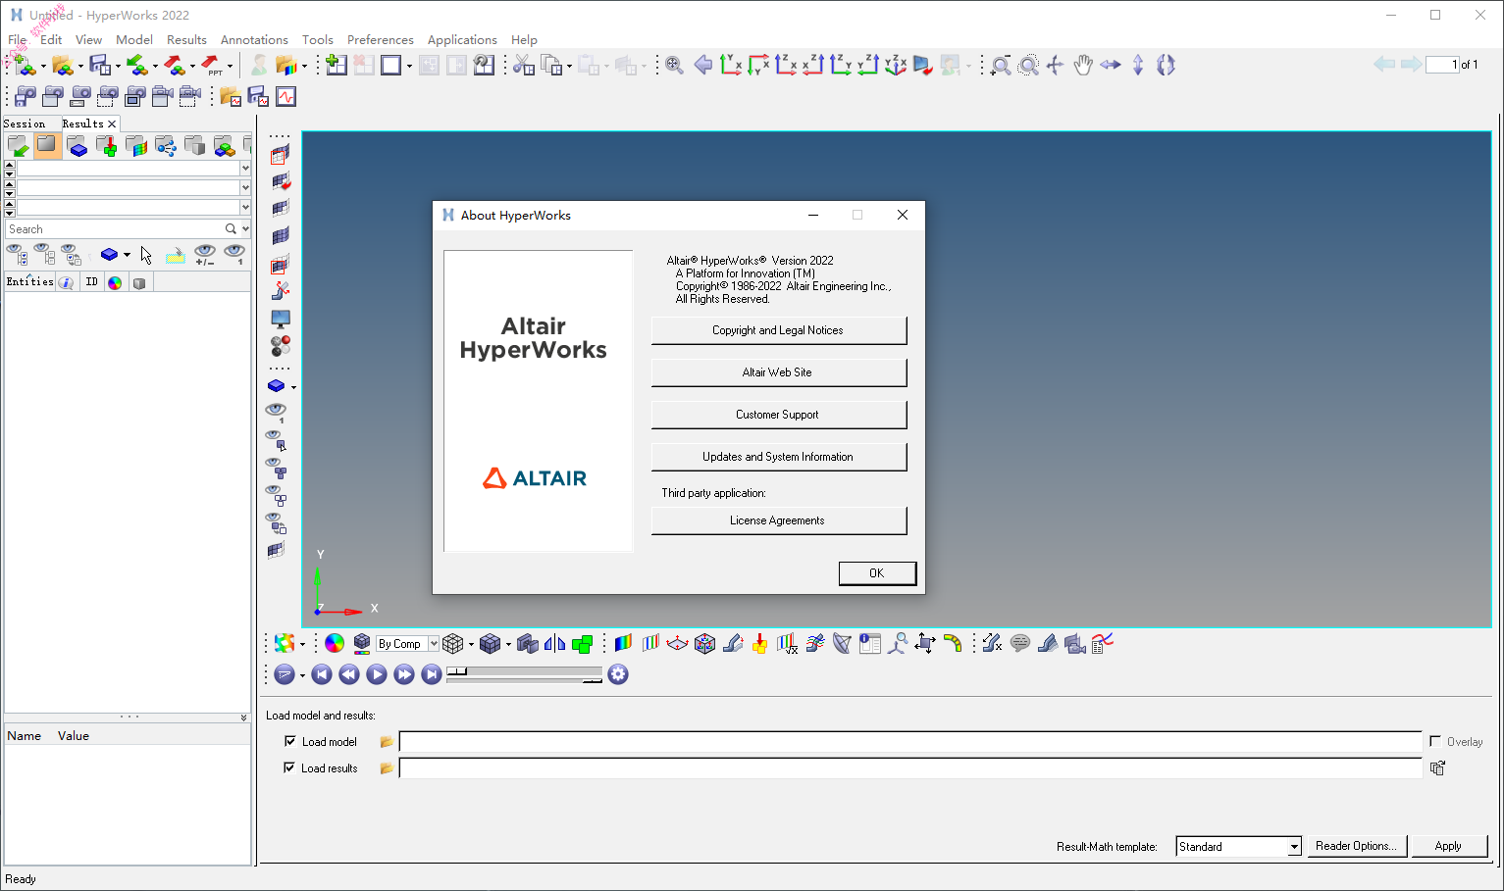
Task: Click the Reader Options button
Action: [x=1357, y=846]
